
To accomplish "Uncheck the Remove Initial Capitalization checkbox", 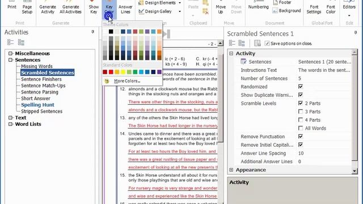I will pyautogui.click(x=301, y=145).
